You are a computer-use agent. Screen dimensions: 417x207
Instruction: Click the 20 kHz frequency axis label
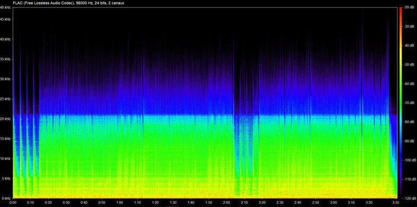(x=5, y=119)
